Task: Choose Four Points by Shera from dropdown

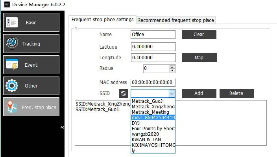Action: (153, 128)
